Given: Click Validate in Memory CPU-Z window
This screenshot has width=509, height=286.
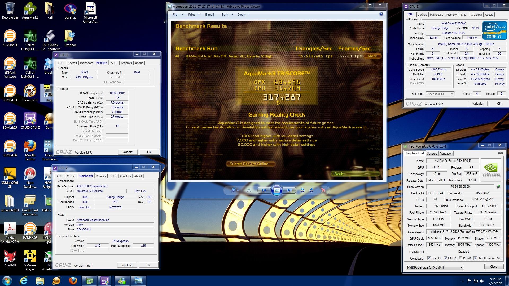Looking at the screenshot, I should click(128, 152).
